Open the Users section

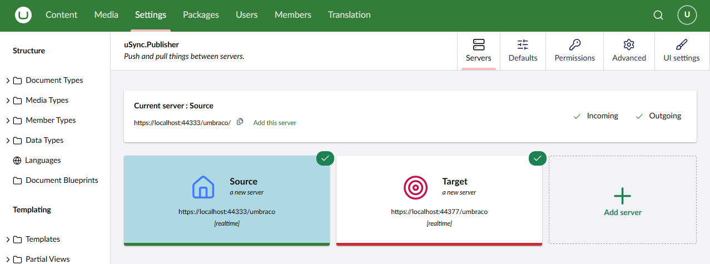coord(247,15)
